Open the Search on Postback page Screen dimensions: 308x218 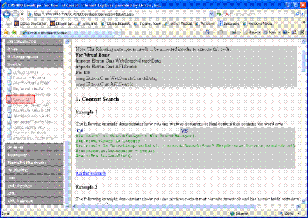27,133
